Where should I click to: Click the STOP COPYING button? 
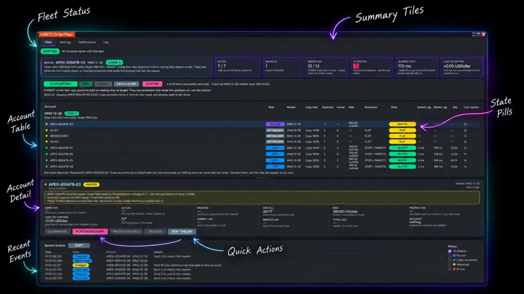click(x=60, y=84)
